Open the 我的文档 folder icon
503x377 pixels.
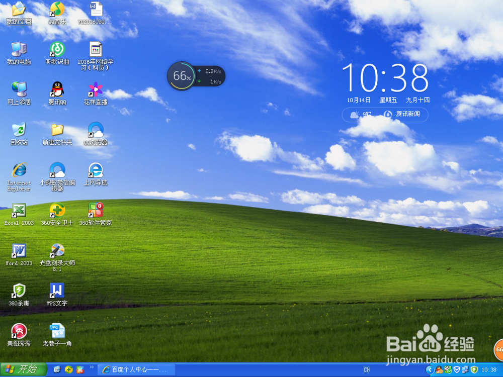pos(19,13)
